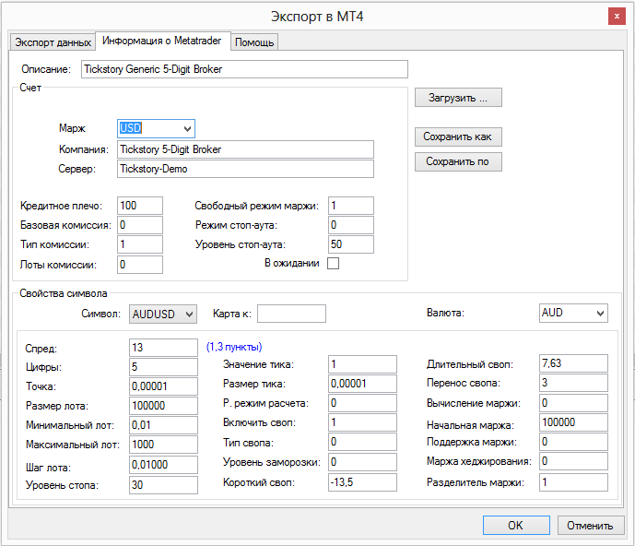Screen dimensions: 635x546
Task: Click the Поддержка маржи field
Action: pos(573,442)
